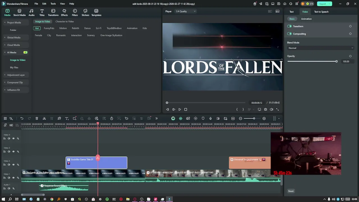
Task: Open the Audio library tab
Action: [x=31, y=13]
